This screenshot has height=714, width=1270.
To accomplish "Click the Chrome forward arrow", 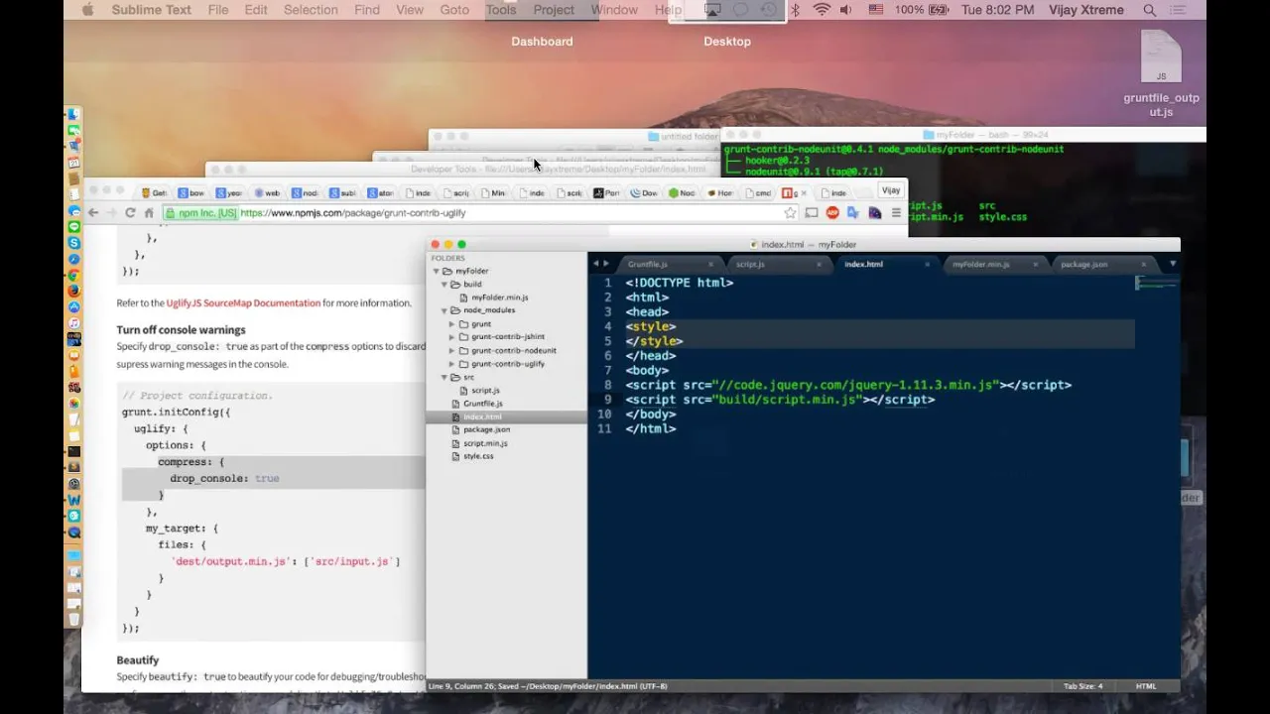I will [111, 213].
